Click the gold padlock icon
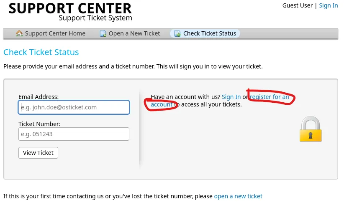 (311, 129)
